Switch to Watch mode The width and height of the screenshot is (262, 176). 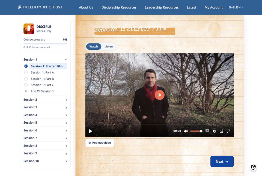[x=94, y=46]
